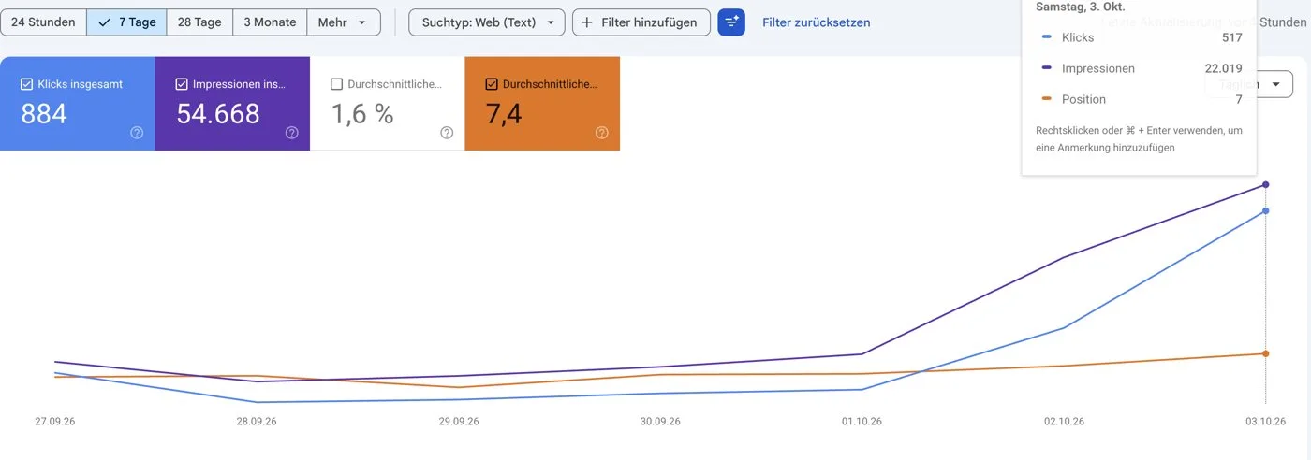Image resolution: width=1311 pixels, height=460 pixels.
Task: Click the 02.10.26 axis date label
Action: 1064,422
